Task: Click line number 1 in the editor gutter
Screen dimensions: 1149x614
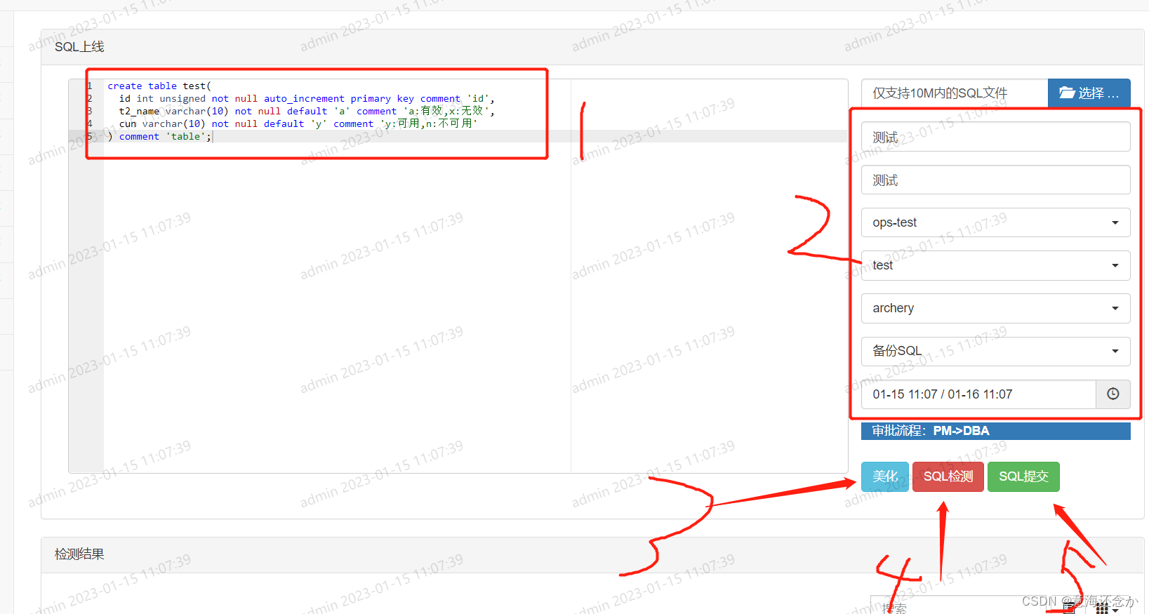Action: click(90, 86)
